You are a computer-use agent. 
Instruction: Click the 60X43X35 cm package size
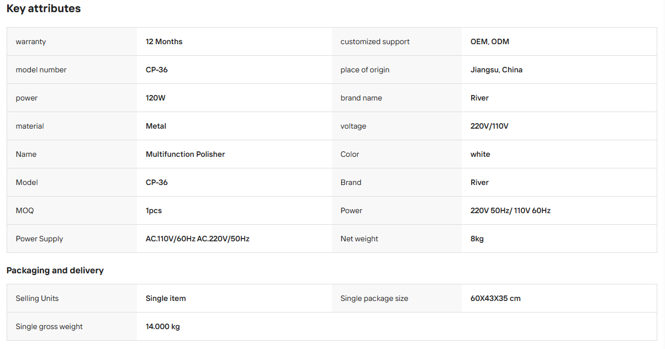495,298
